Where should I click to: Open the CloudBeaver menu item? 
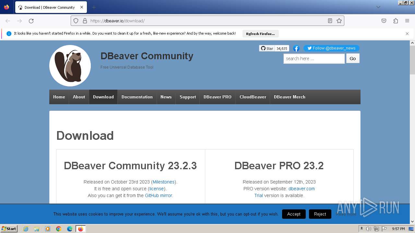coord(253,97)
